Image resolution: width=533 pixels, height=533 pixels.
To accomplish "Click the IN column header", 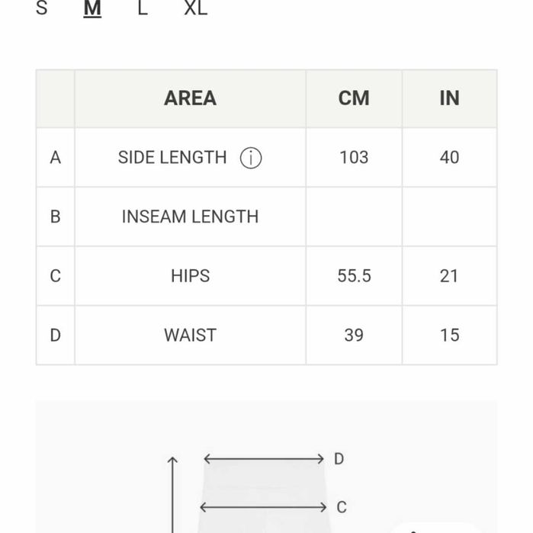I will (449, 98).
